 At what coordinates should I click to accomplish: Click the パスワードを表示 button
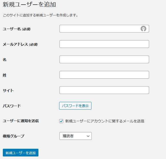coord(75,106)
